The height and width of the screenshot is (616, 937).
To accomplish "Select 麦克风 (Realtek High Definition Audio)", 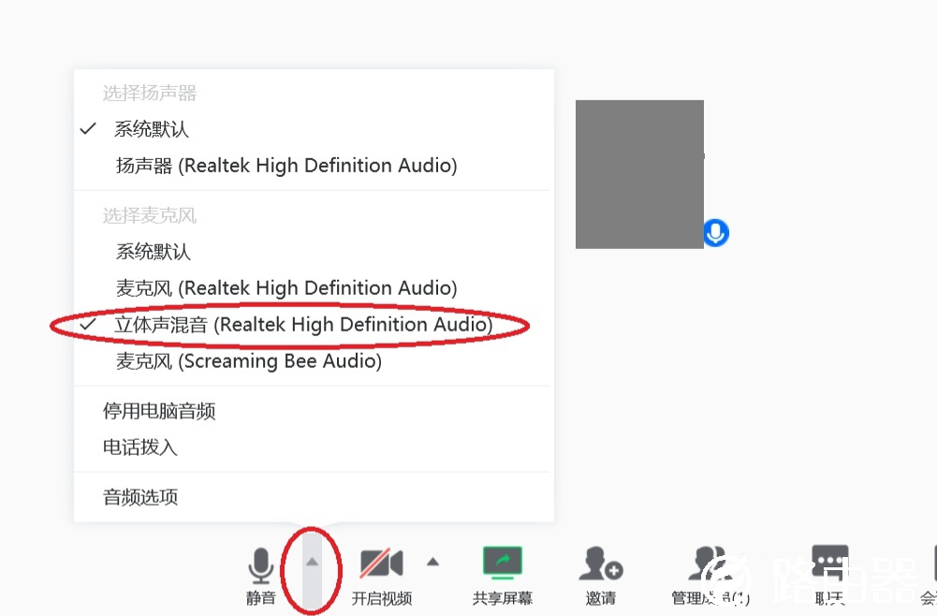I will tap(285, 288).
